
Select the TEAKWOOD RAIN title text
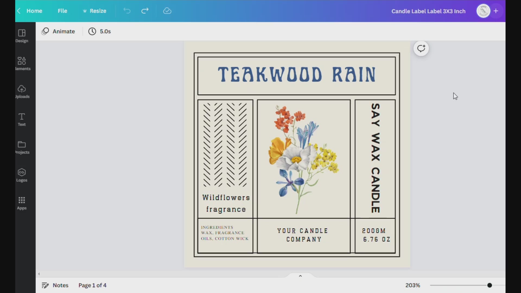[297, 75]
